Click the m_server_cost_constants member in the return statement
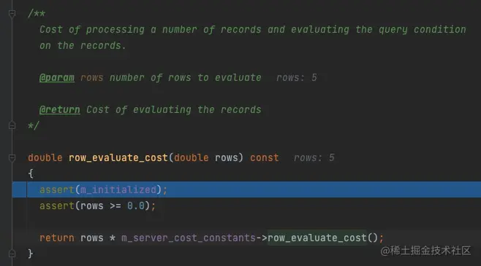The height and width of the screenshot is (266, 481). (189, 238)
